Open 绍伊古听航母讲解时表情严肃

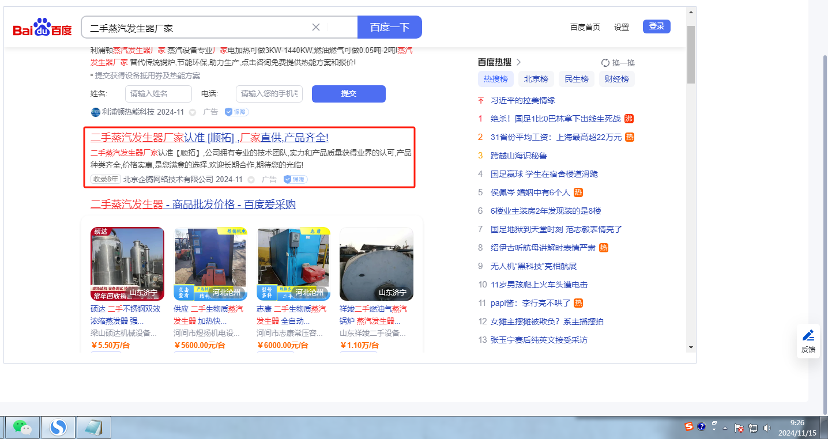543,248
